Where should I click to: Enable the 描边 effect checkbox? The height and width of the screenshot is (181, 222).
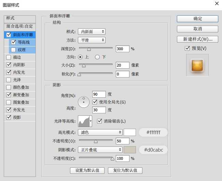pos(9,57)
